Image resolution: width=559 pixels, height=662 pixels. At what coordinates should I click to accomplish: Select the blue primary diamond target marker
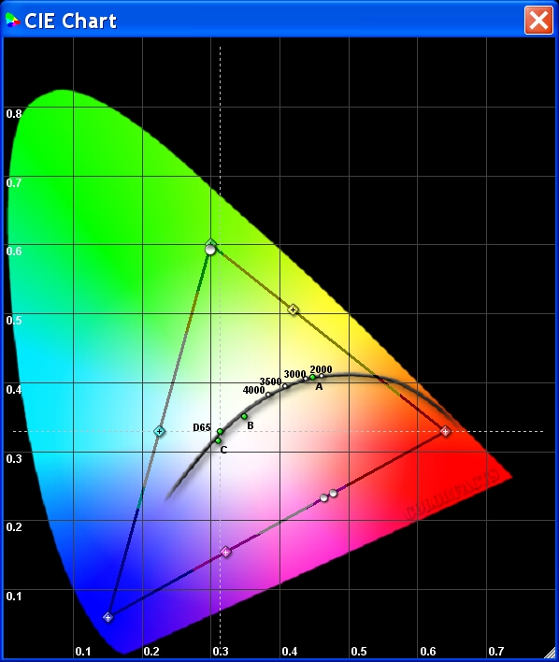108,617
